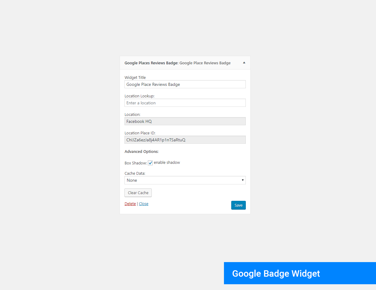Screen dimensions: 376x290
Task: Click the Cache Data dropdown arrow
Action: (242, 180)
